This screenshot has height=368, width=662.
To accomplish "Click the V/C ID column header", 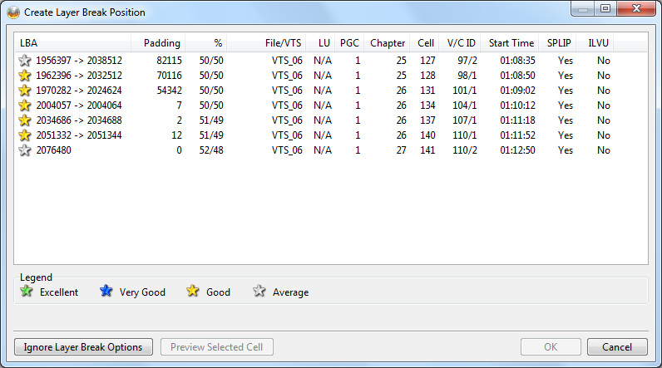I will pyautogui.click(x=461, y=43).
